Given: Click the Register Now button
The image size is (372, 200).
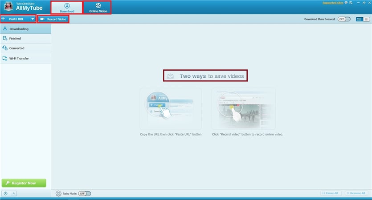Looking at the screenshot, I should point(24,183).
